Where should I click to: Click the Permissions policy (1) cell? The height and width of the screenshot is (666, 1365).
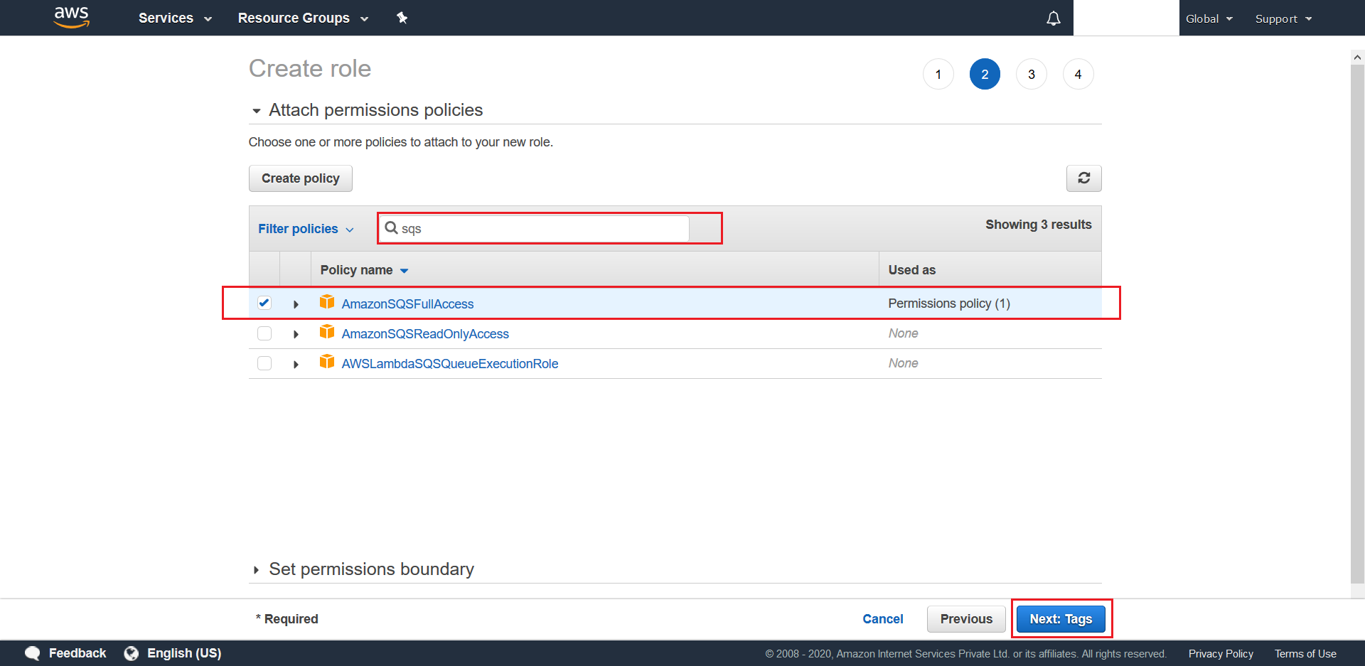click(949, 304)
